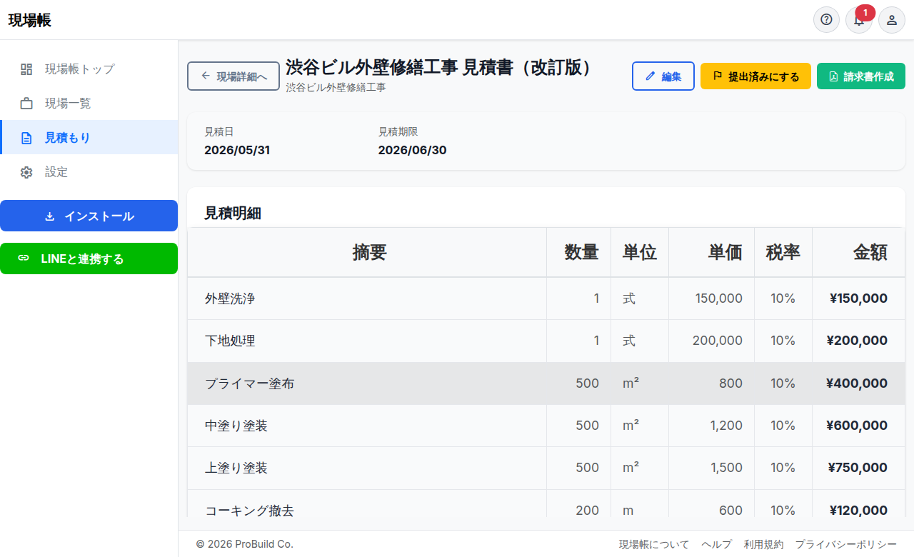The width and height of the screenshot is (914, 557).
Task: Click the 見積明細 section heading
Action: click(233, 213)
